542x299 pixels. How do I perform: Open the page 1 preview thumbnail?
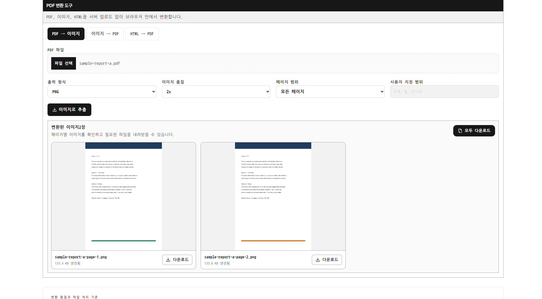pyautogui.click(x=123, y=196)
